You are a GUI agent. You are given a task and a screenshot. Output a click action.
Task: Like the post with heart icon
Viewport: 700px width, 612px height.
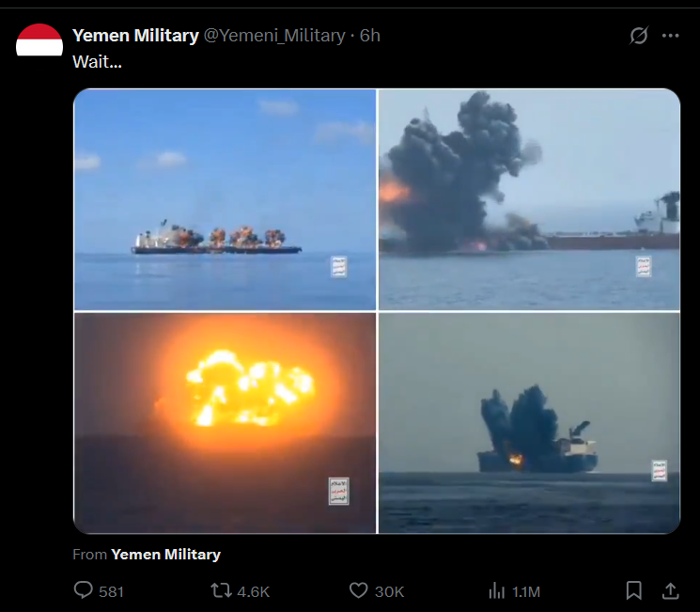click(359, 590)
